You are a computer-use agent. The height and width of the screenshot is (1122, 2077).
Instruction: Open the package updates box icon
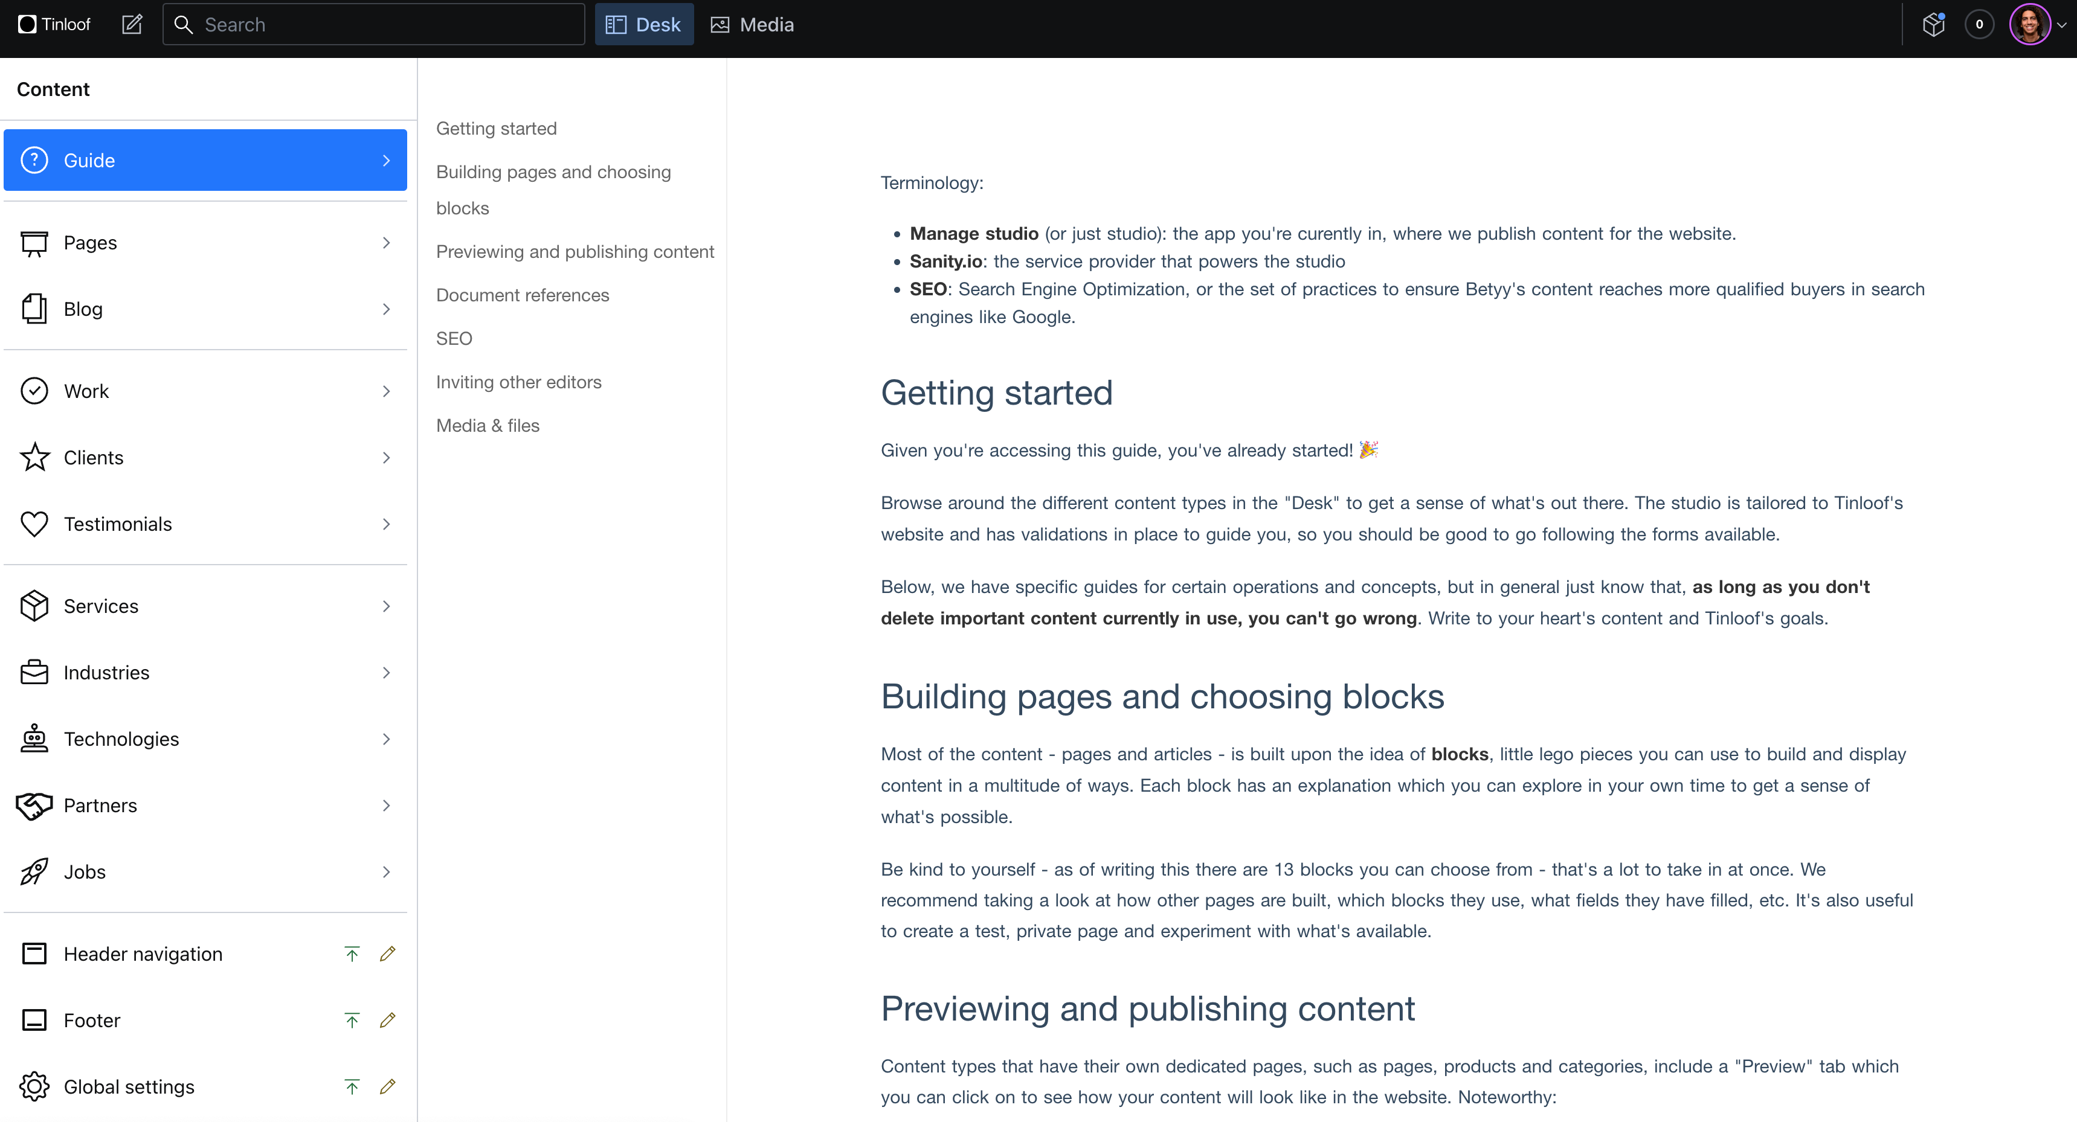point(1933,25)
